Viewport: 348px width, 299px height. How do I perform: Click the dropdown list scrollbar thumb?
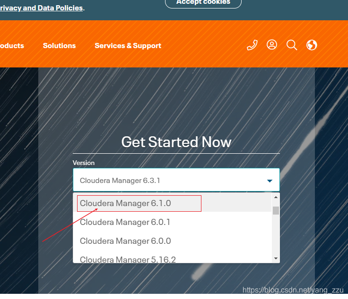(x=276, y=210)
